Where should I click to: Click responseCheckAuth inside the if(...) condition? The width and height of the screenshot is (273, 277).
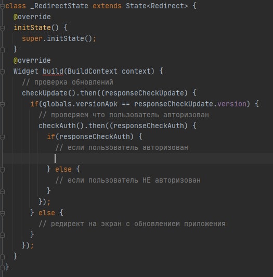(94, 137)
